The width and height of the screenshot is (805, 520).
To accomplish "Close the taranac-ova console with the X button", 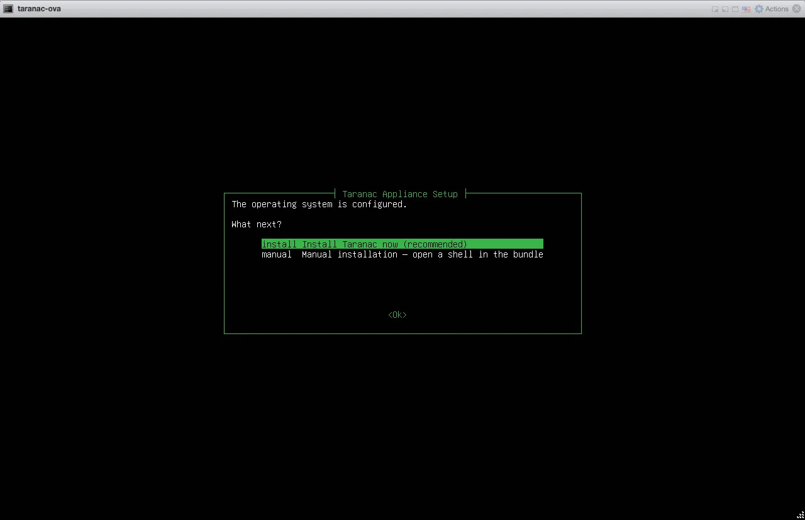I will pyautogui.click(x=796, y=9).
